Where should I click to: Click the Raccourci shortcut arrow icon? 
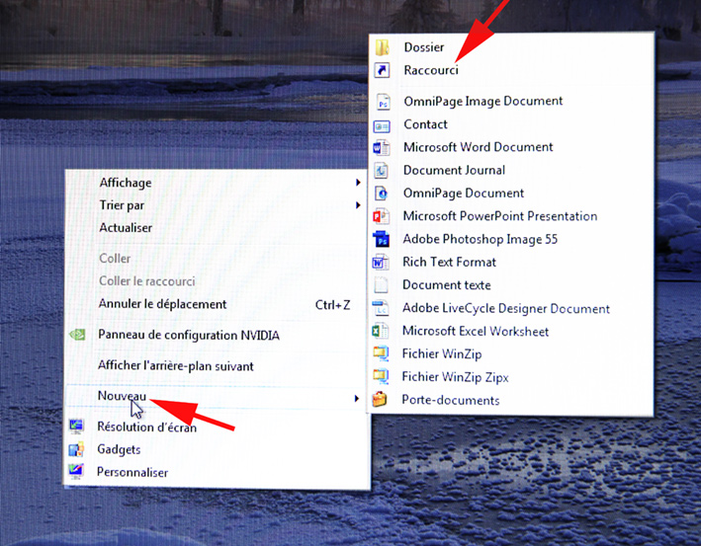382,70
